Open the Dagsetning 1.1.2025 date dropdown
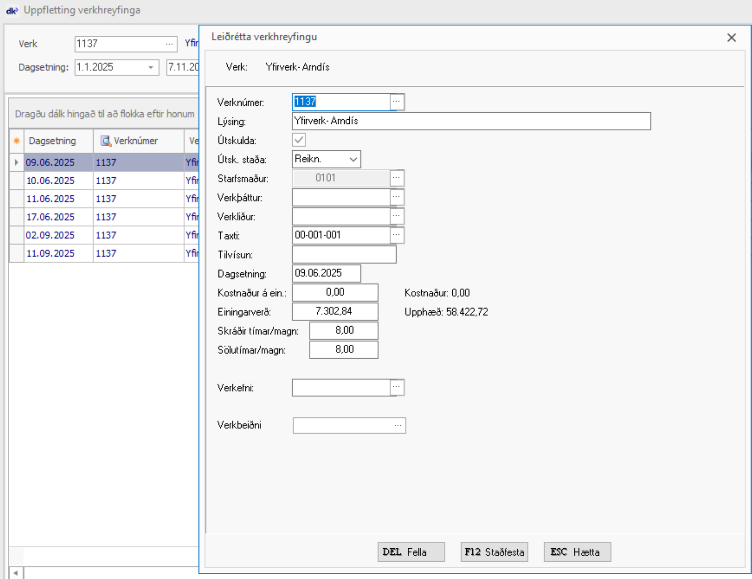The width and height of the screenshot is (752, 579). click(151, 67)
